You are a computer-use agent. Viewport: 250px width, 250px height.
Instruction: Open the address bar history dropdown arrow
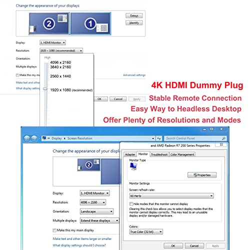(153, 138)
